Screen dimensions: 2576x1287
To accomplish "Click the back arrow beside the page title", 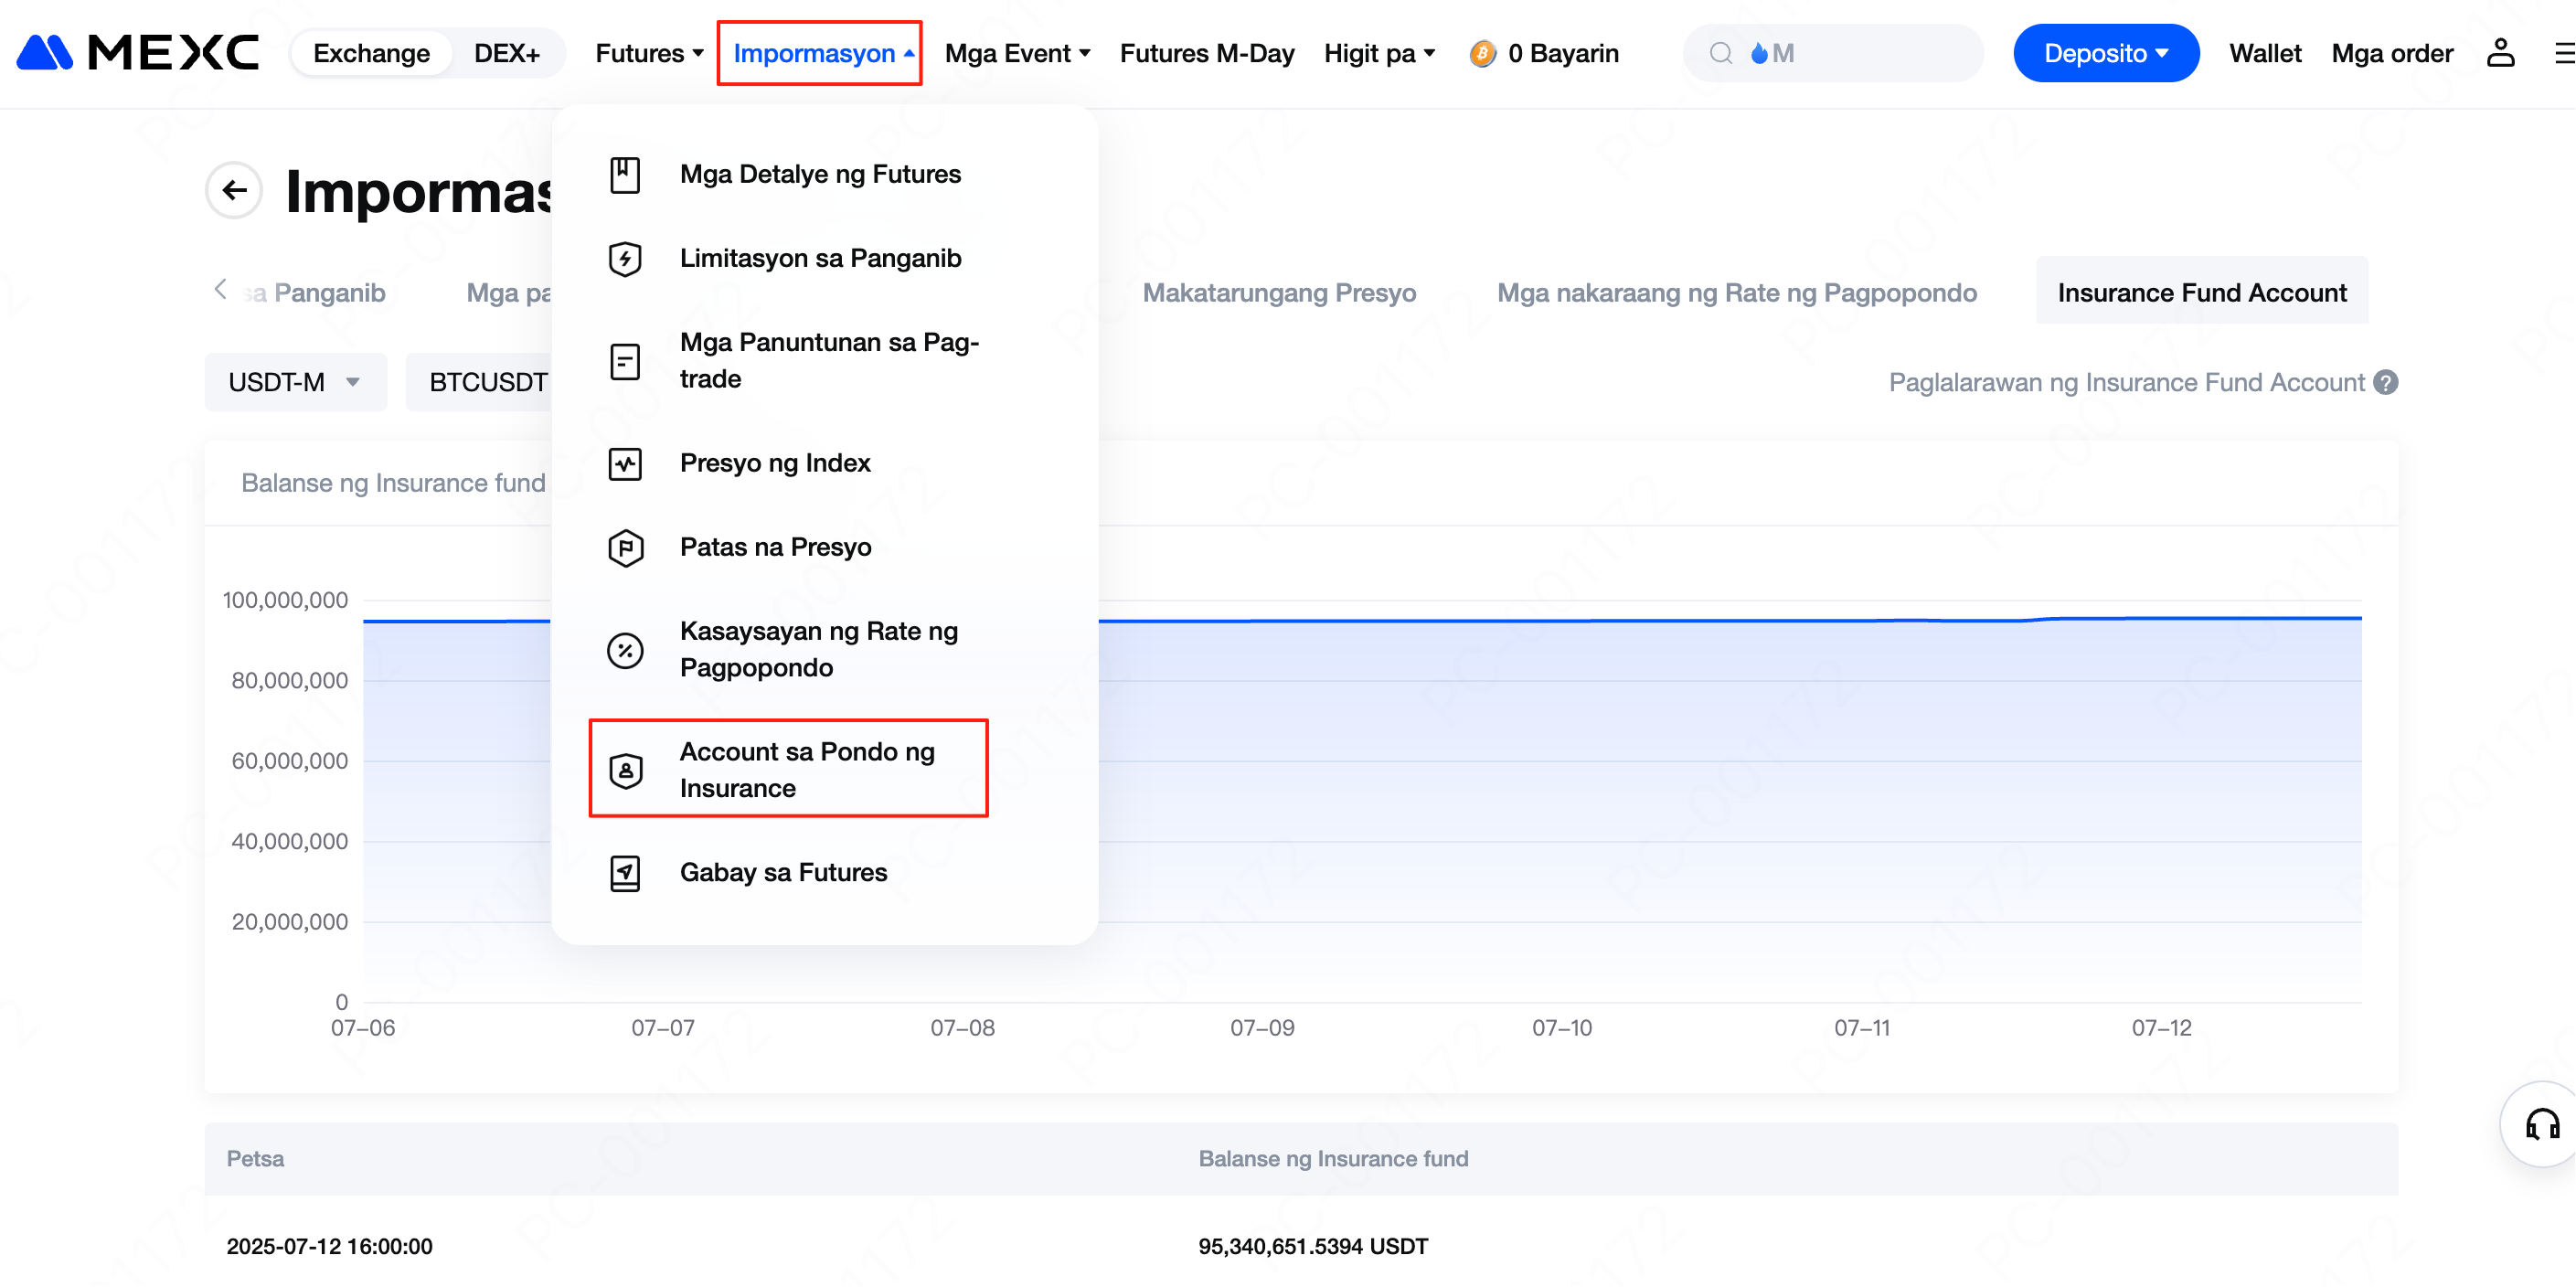I will click(x=234, y=190).
